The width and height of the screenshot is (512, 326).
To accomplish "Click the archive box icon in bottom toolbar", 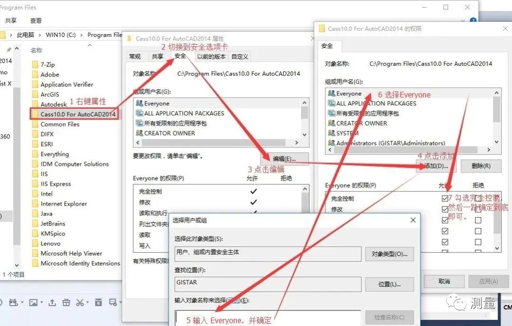I will [98, 302].
